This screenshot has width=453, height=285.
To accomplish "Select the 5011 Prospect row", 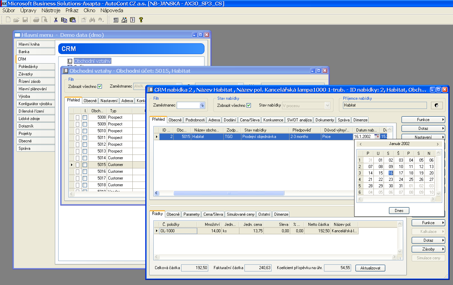I will [x=107, y=138].
